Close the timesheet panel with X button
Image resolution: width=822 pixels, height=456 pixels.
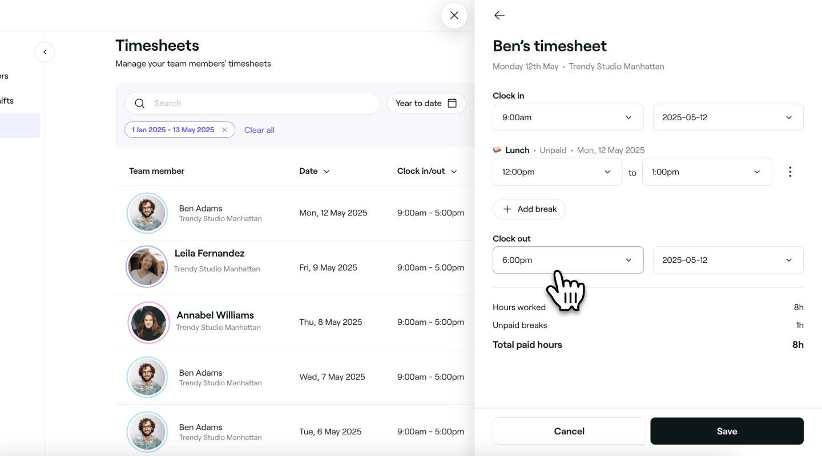pos(454,15)
